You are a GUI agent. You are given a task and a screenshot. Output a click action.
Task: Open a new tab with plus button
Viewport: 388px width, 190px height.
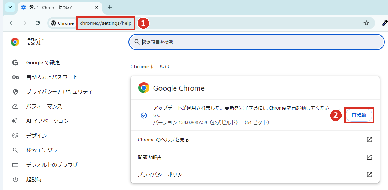coord(110,7)
